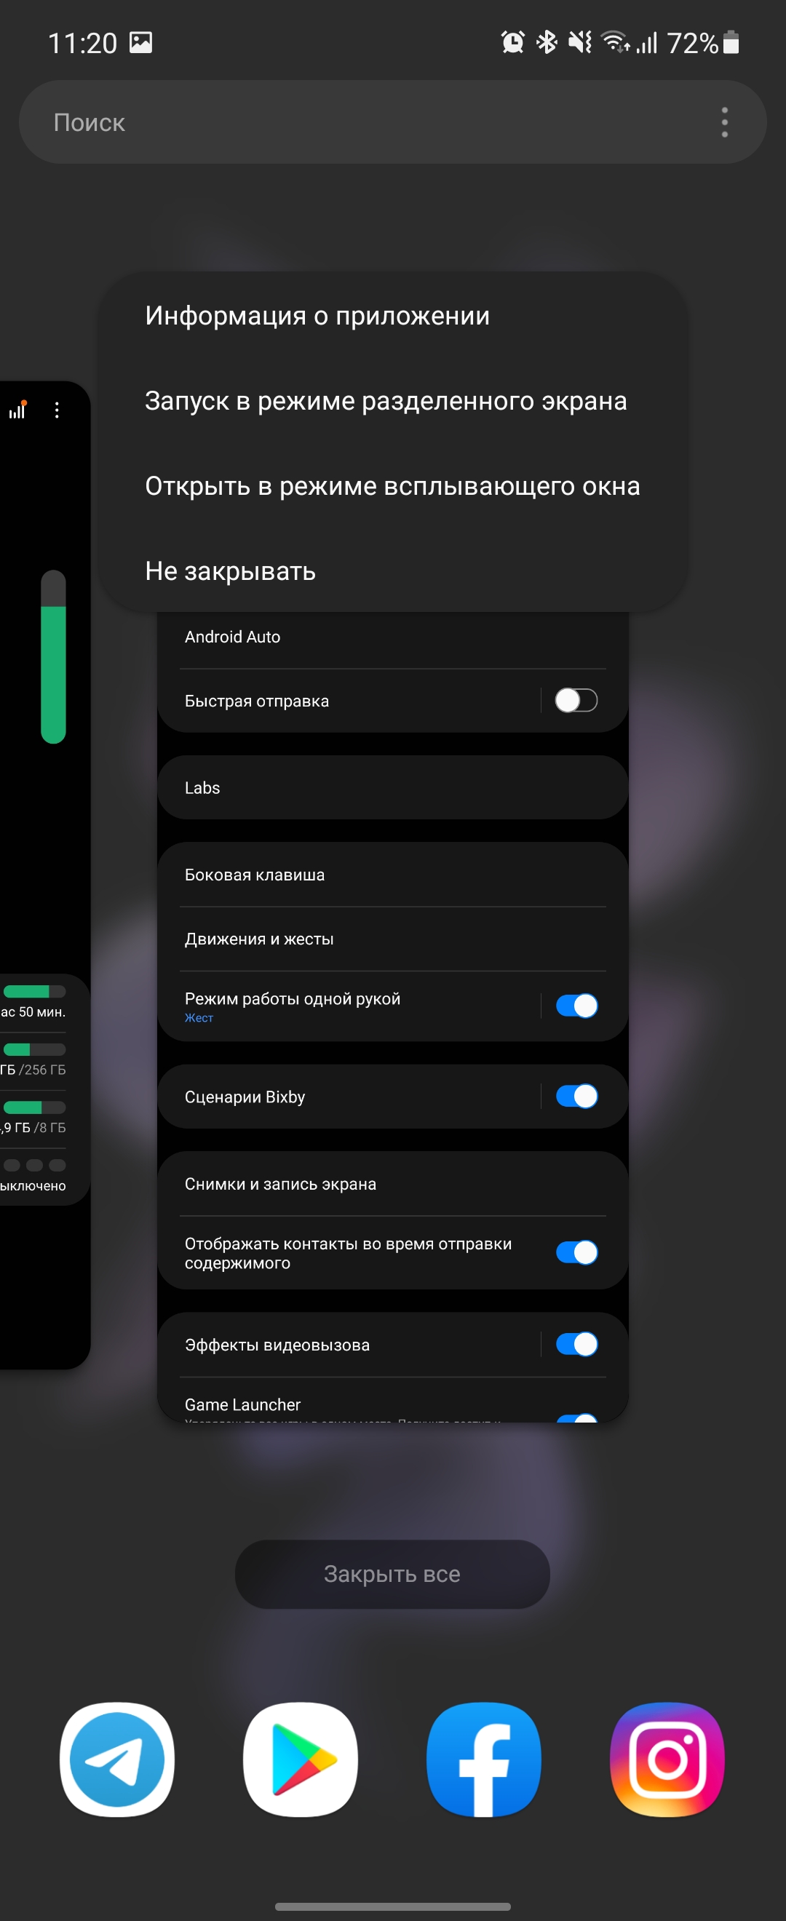Launch the Instagram app icon
Image resolution: width=786 pixels, height=1921 pixels.
(667, 1759)
